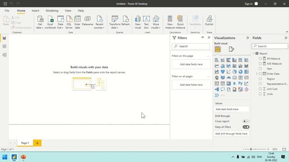Image resolution: width=289 pixels, height=162 pixels.
Task: Select the stacked bar chart visual
Action: pos(217,60)
